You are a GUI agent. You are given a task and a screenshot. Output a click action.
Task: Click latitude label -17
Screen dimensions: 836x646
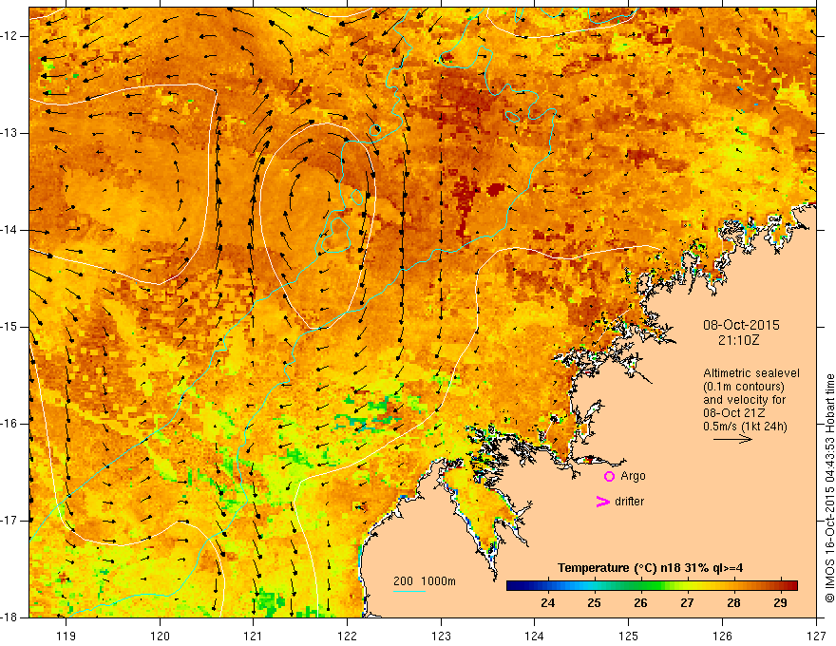pyautogui.click(x=10, y=521)
